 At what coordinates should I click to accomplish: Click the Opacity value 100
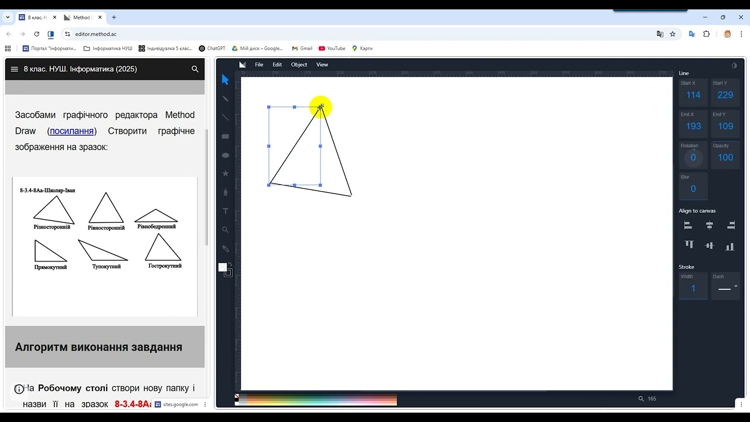click(725, 157)
